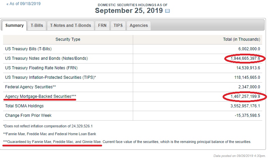
Task: Switch to the FRN tab
Action: point(102,25)
